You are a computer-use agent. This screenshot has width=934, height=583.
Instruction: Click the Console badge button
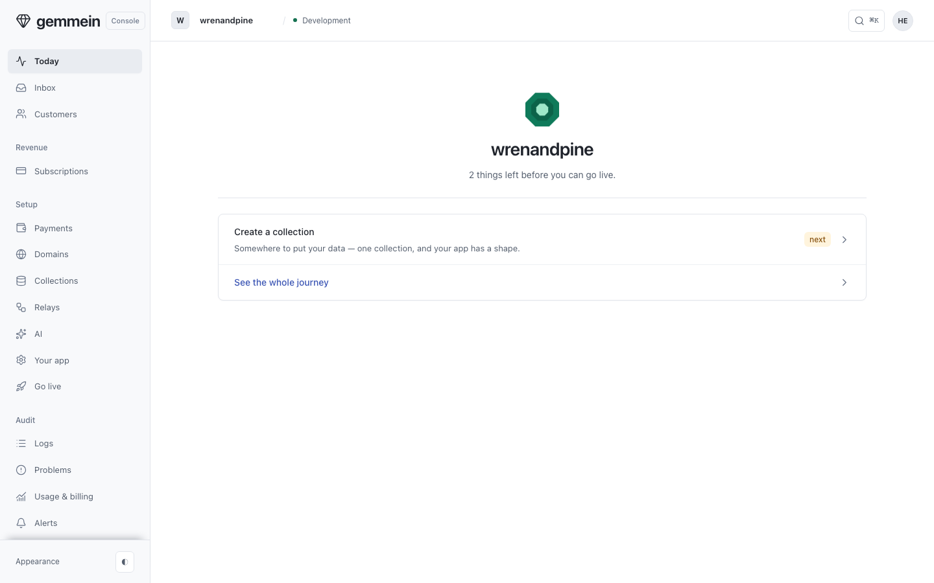pos(125,21)
